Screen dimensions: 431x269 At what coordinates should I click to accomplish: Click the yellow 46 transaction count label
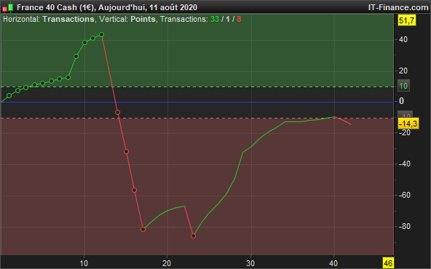[388, 263]
